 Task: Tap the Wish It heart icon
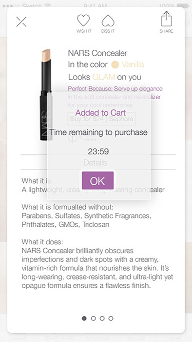[x=83, y=21]
